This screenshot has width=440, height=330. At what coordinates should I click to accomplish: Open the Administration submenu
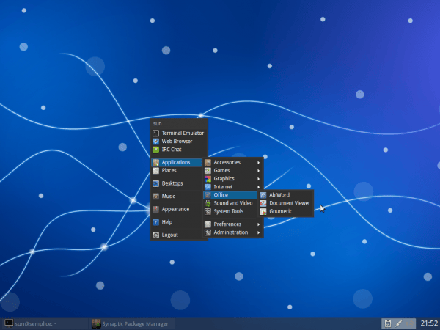[232, 232]
